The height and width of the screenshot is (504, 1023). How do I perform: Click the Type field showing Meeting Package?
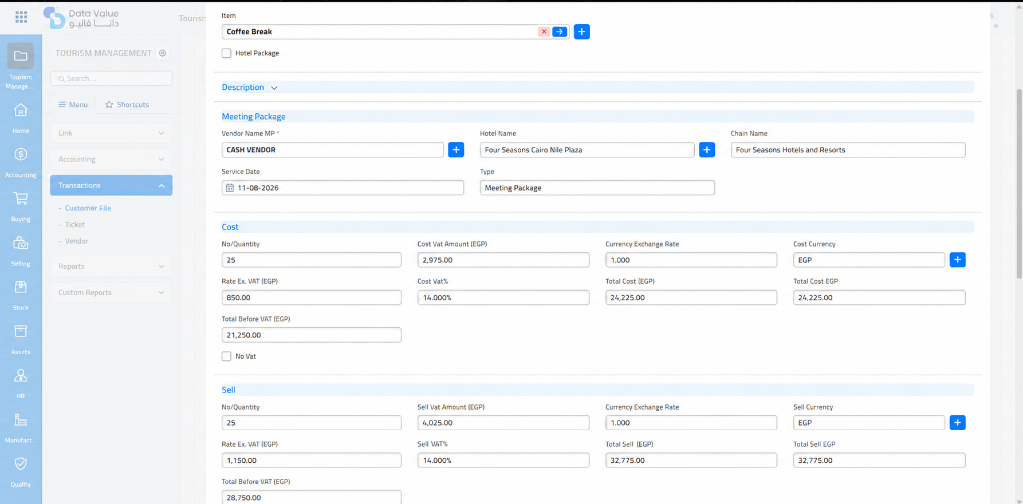tap(597, 188)
